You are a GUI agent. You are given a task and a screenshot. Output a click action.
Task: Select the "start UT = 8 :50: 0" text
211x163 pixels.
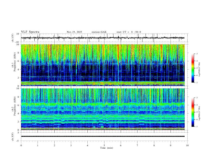point(129,32)
